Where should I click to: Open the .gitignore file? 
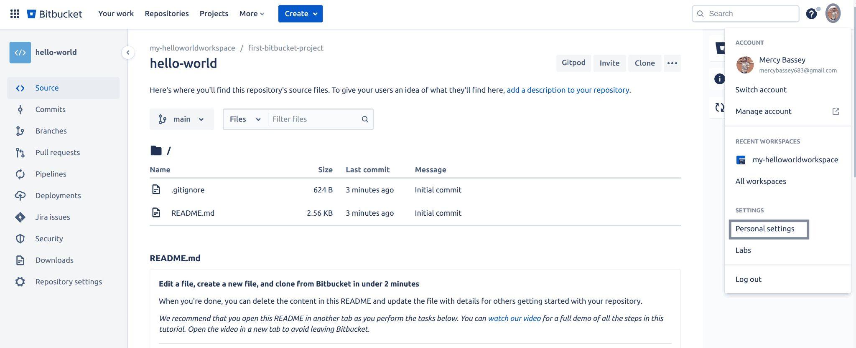point(188,190)
